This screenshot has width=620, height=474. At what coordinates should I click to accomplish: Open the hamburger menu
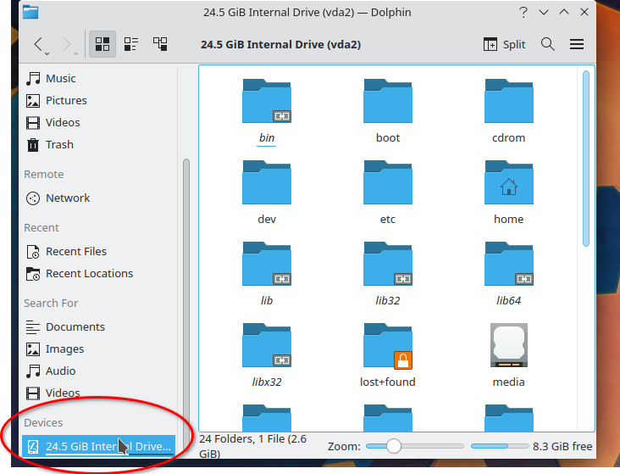pos(577,44)
